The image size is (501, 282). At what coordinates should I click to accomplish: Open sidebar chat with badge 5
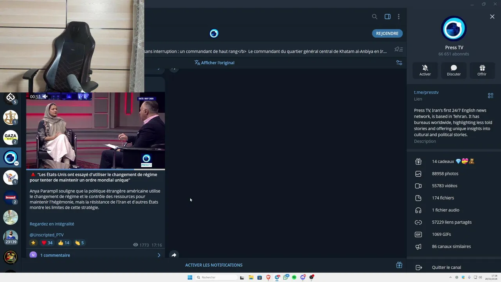coord(11,98)
